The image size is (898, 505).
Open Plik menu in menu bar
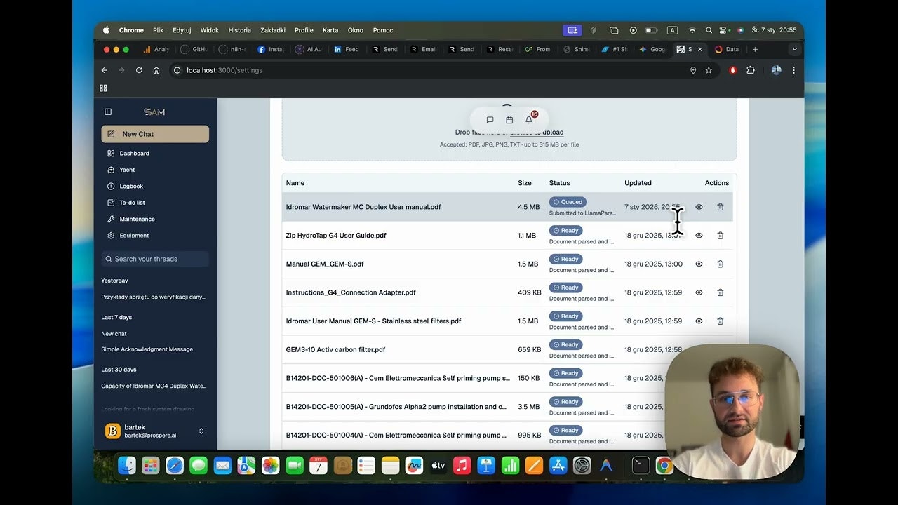pos(159,30)
